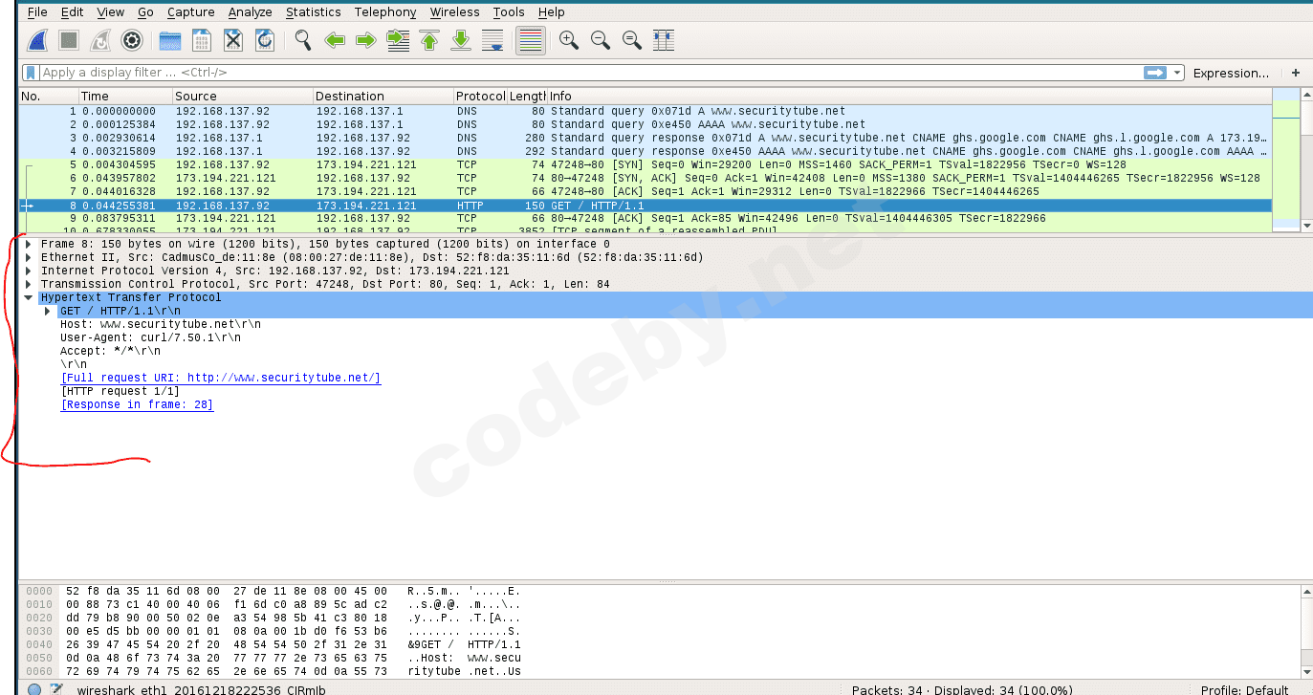Restart the current capture
Screen dimensions: 1313x695
(100, 40)
